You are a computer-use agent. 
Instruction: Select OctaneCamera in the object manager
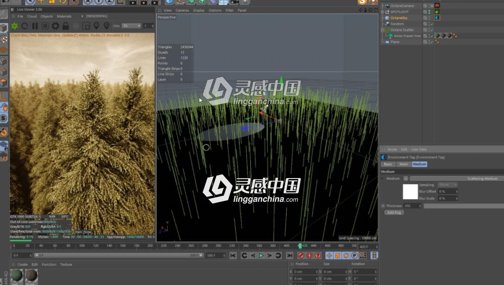coord(402,6)
